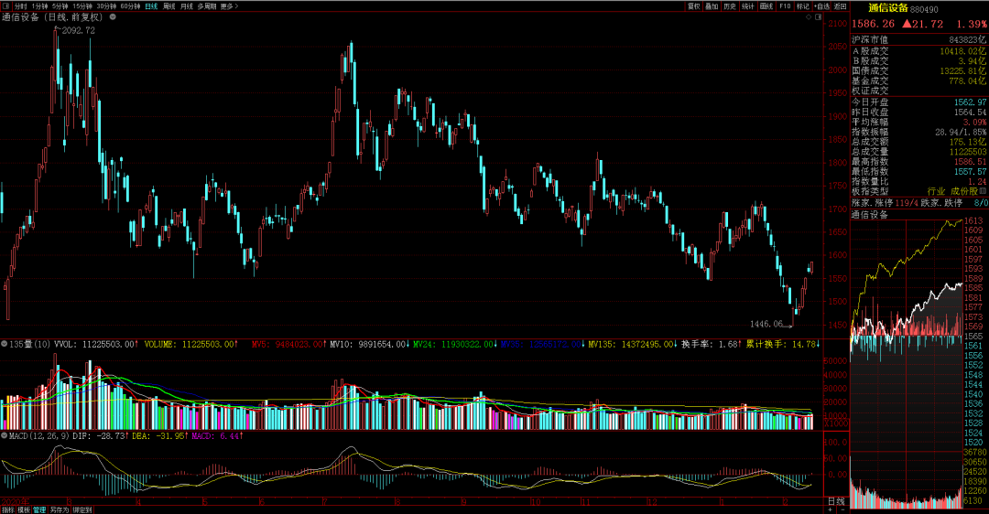Screen dimensions: 989x514
Task: Open 多周期 multi-period view
Action: (207, 6)
